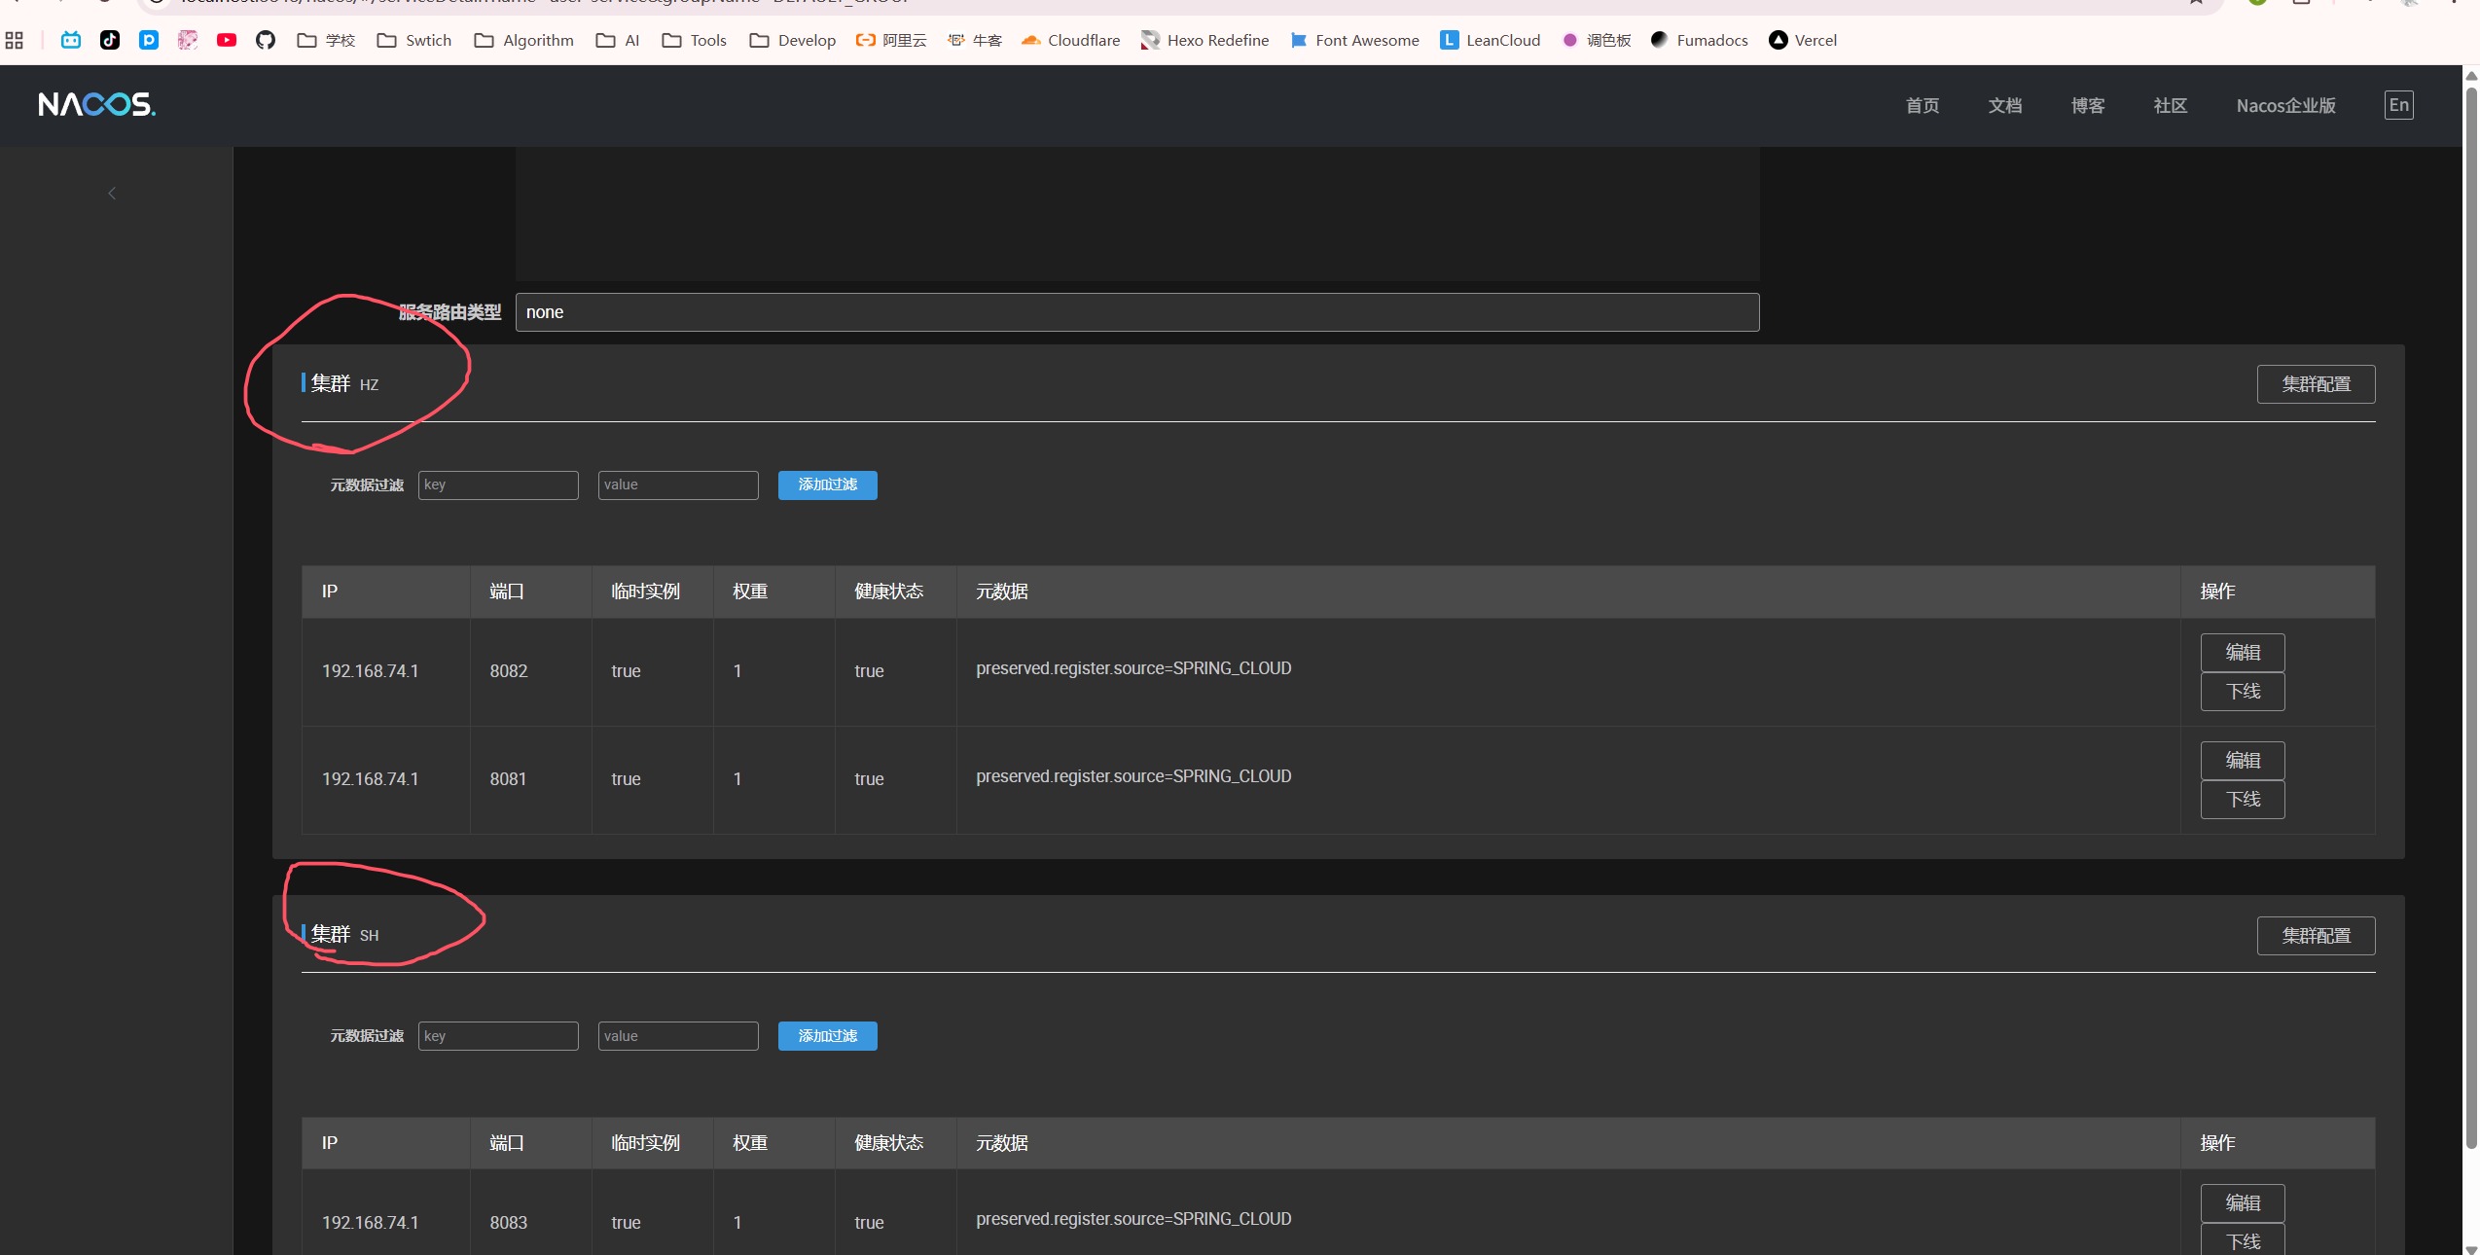This screenshot has height=1255, width=2480.
Task: Take port 8081 instance offline with 下线
Action: coord(2242,800)
